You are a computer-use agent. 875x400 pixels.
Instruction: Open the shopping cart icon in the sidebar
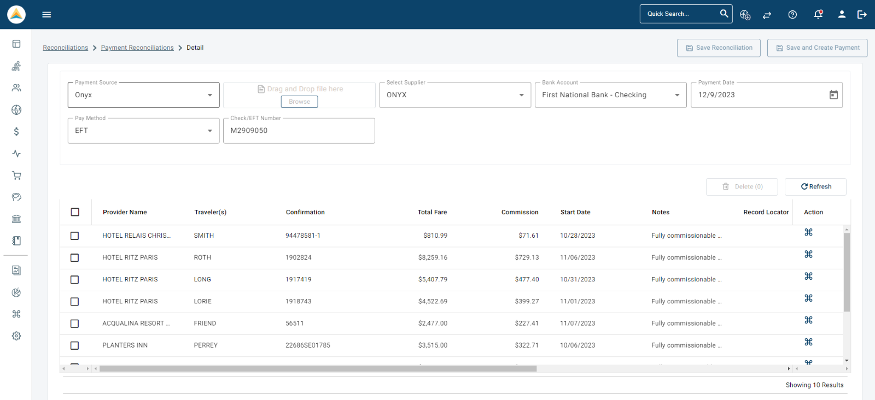pyautogui.click(x=16, y=175)
